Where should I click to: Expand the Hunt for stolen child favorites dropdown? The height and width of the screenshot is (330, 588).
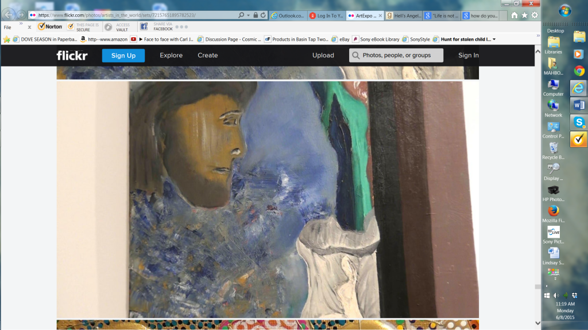[494, 40]
